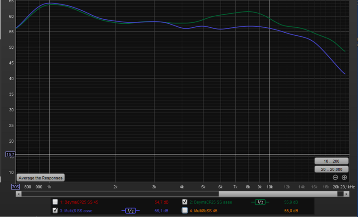
Task: Click the 705 frequency axis start box
Action: point(15,187)
